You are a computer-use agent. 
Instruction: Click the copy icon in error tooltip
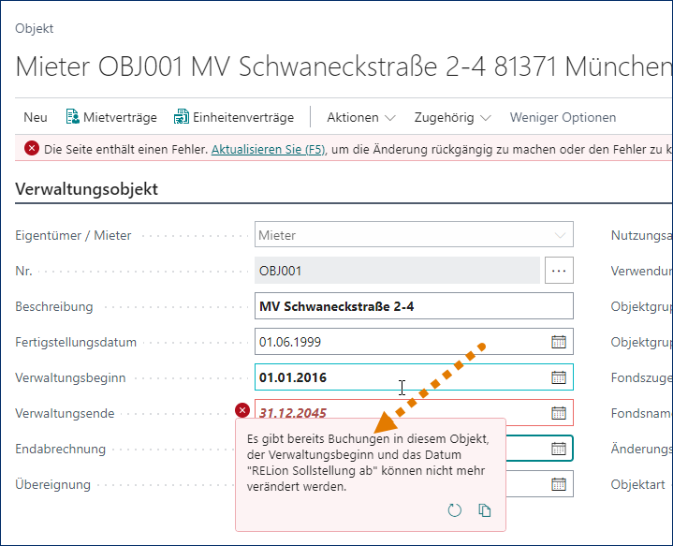pos(485,510)
